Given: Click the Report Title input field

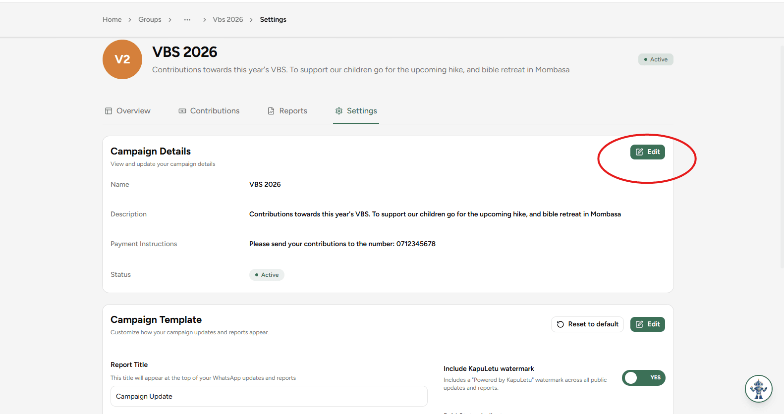Looking at the screenshot, I should 269,396.
